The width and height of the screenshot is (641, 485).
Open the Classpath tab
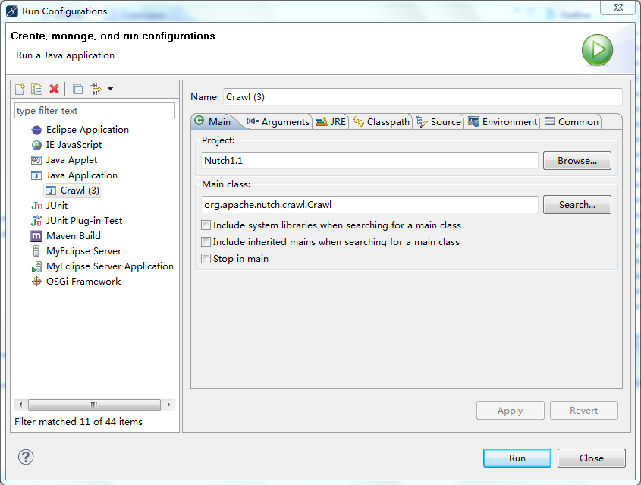(382, 122)
